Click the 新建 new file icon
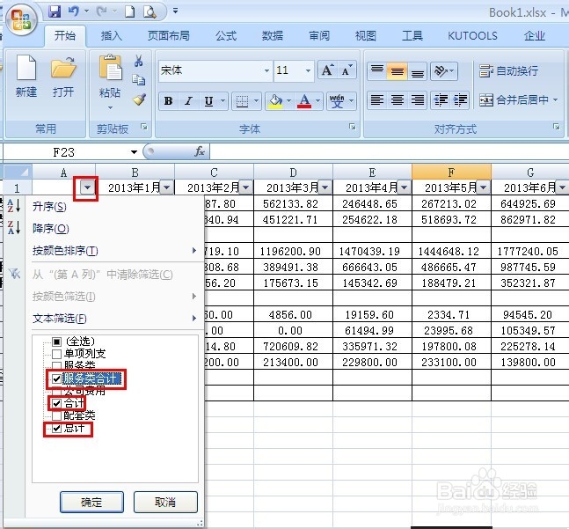Image resolution: width=569 pixels, height=529 pixels. coord(26,67)
